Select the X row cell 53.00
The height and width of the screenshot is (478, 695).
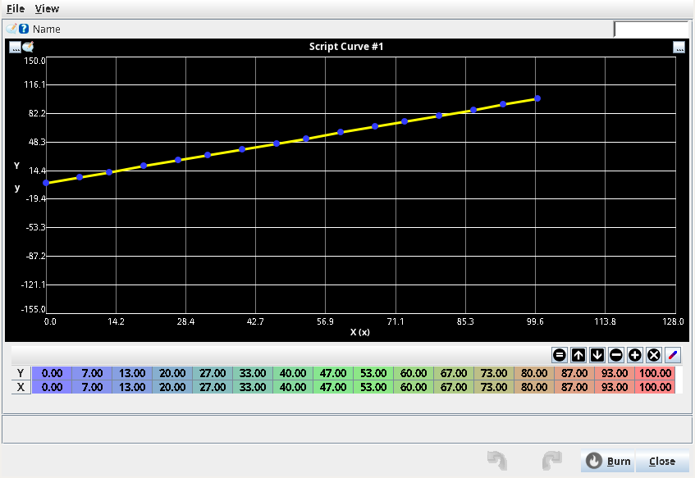point(373,387)
